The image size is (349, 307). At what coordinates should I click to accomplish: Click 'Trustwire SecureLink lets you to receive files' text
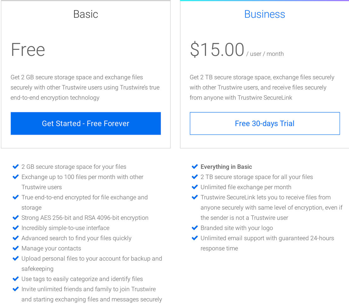pos(271,208)
